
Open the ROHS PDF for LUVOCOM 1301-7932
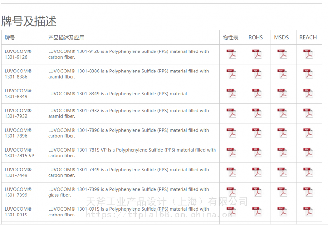tap(257, 113)
